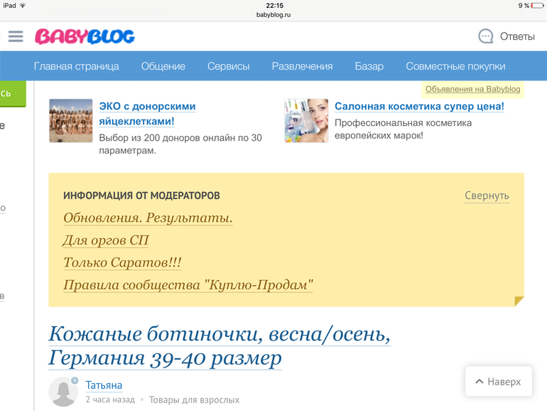547x411 pixels.
Task: Tap the babyblog.ru address bar
Action: point(273,14)
